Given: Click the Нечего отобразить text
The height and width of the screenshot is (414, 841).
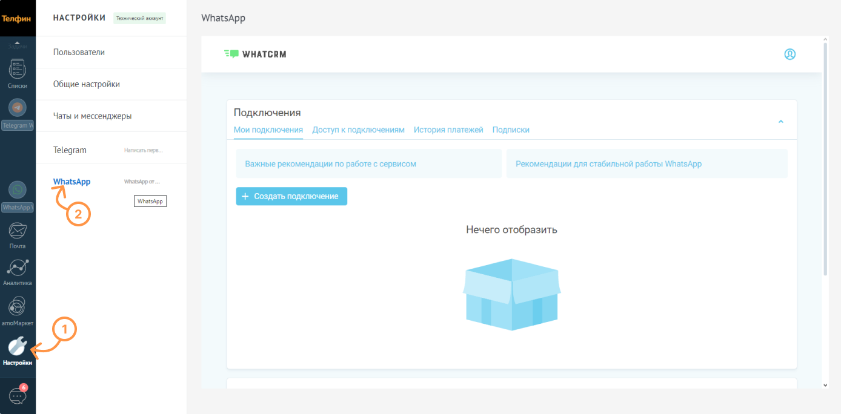Looking at the screenshot, I should coord(511,229).
